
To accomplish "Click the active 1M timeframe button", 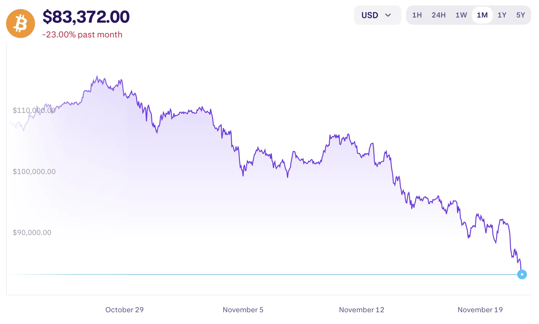I will coord(482,15).
